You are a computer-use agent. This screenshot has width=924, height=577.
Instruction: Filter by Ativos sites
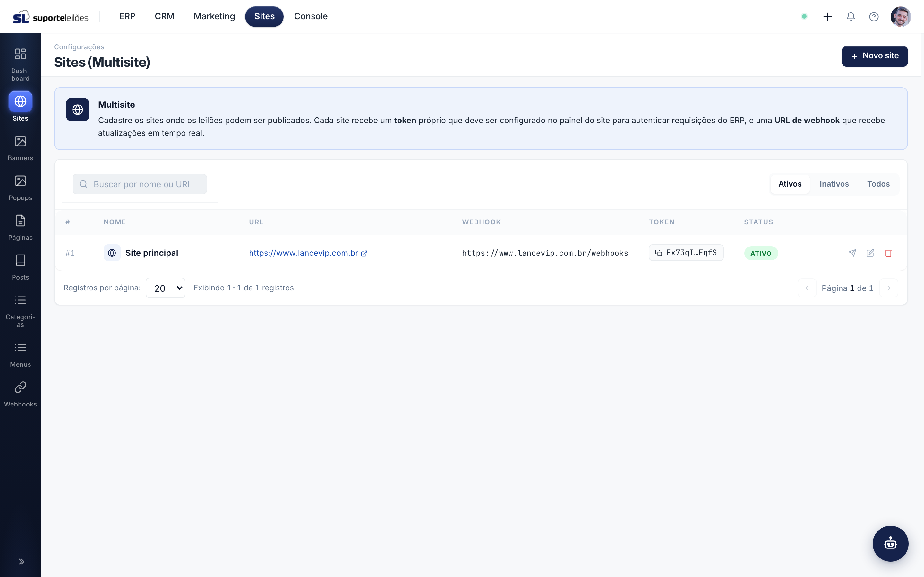click(790, 184)
